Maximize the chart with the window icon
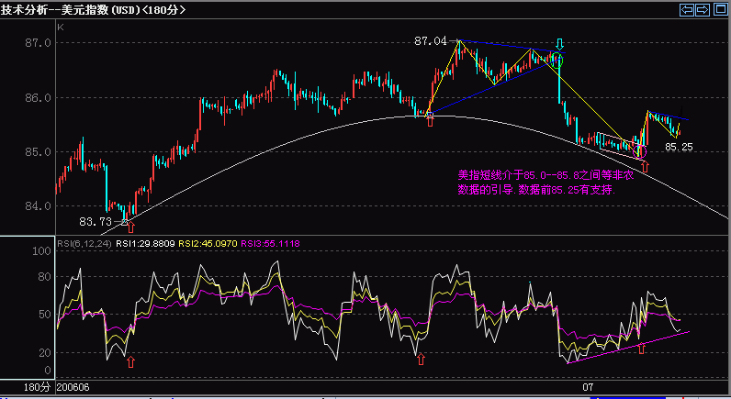The image size is (731, 399). pos(720,9)
